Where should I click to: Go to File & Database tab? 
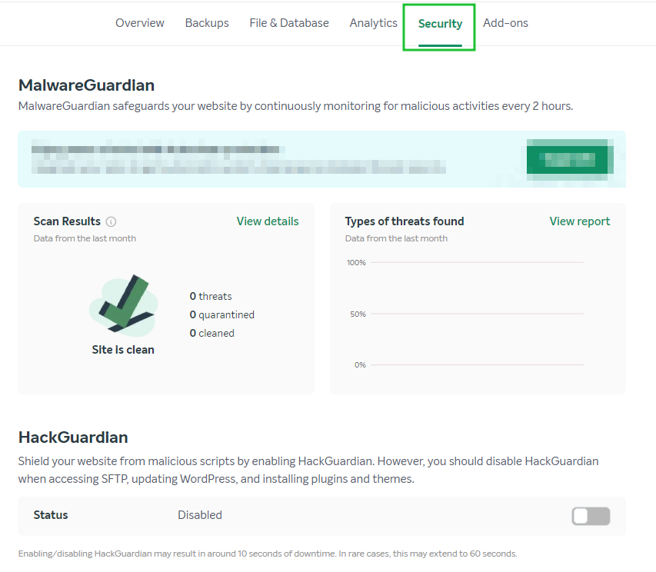pos(289,23)
